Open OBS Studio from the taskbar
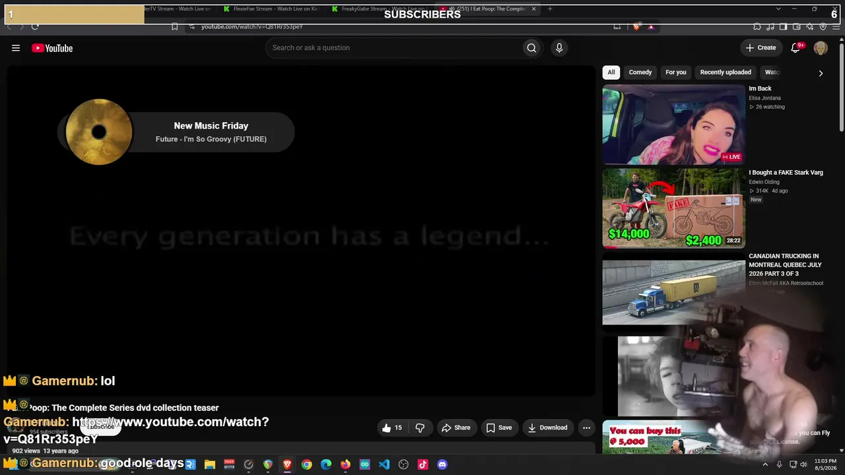Viewport: 845px width, 475px height. pyautogui.click(x=403, y=464)
